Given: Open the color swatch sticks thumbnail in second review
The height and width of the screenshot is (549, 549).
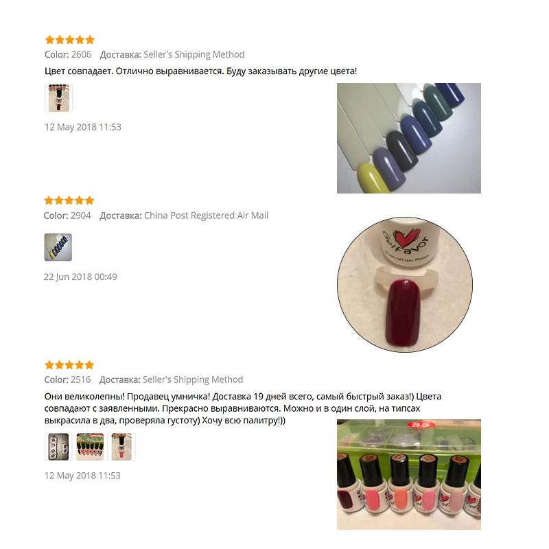Looking at the screenshot, I should coord(58,247).
